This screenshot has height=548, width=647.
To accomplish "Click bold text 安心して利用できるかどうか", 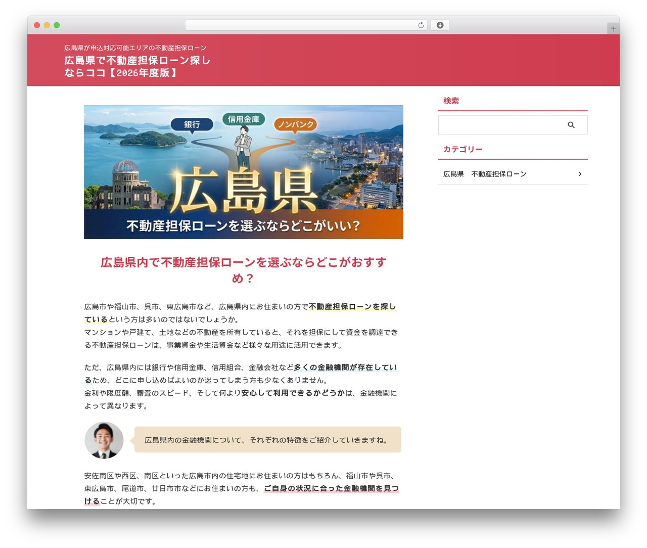I will coord(293,393).
